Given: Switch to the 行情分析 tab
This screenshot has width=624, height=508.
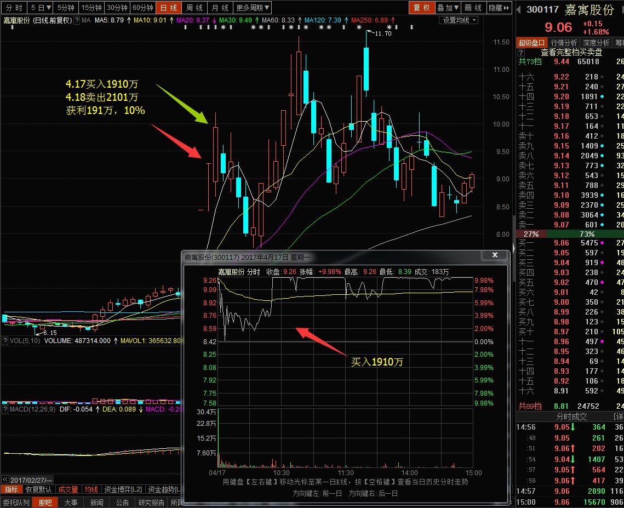Looking at the screenshot, I should (x=564, y=43).
